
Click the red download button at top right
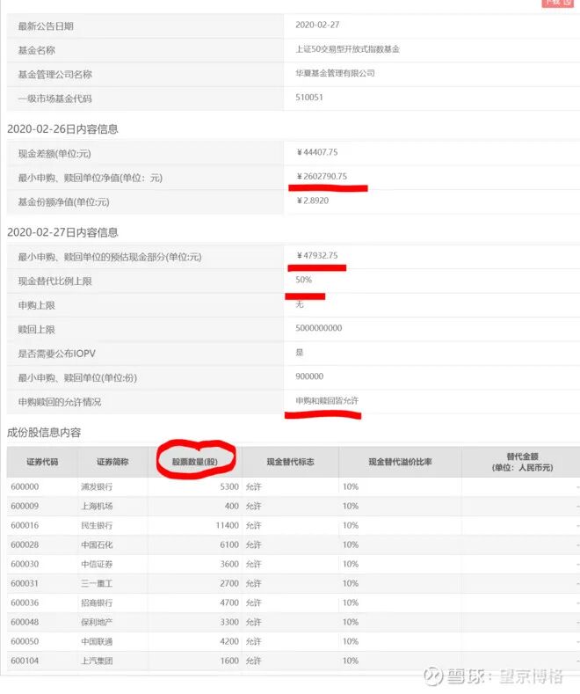tap(557, 3)
